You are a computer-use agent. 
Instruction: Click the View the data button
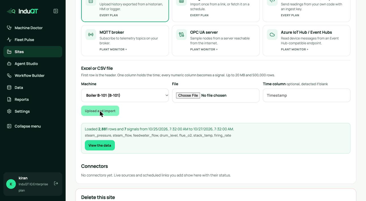coord(100,146)
